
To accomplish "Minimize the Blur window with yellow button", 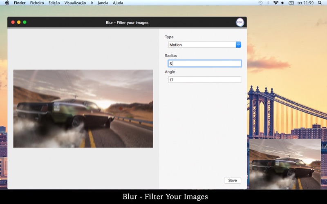I will 19,22.
